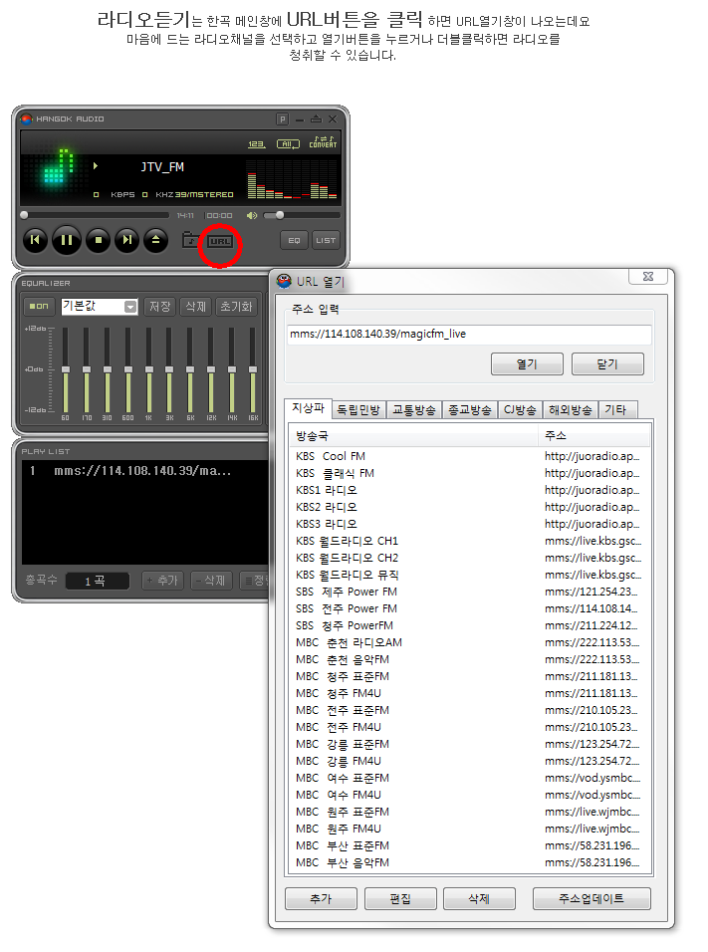Pause playback in Hangok Audio
Viewport: 708px width, 952px height.
click(x=66, y=240)
